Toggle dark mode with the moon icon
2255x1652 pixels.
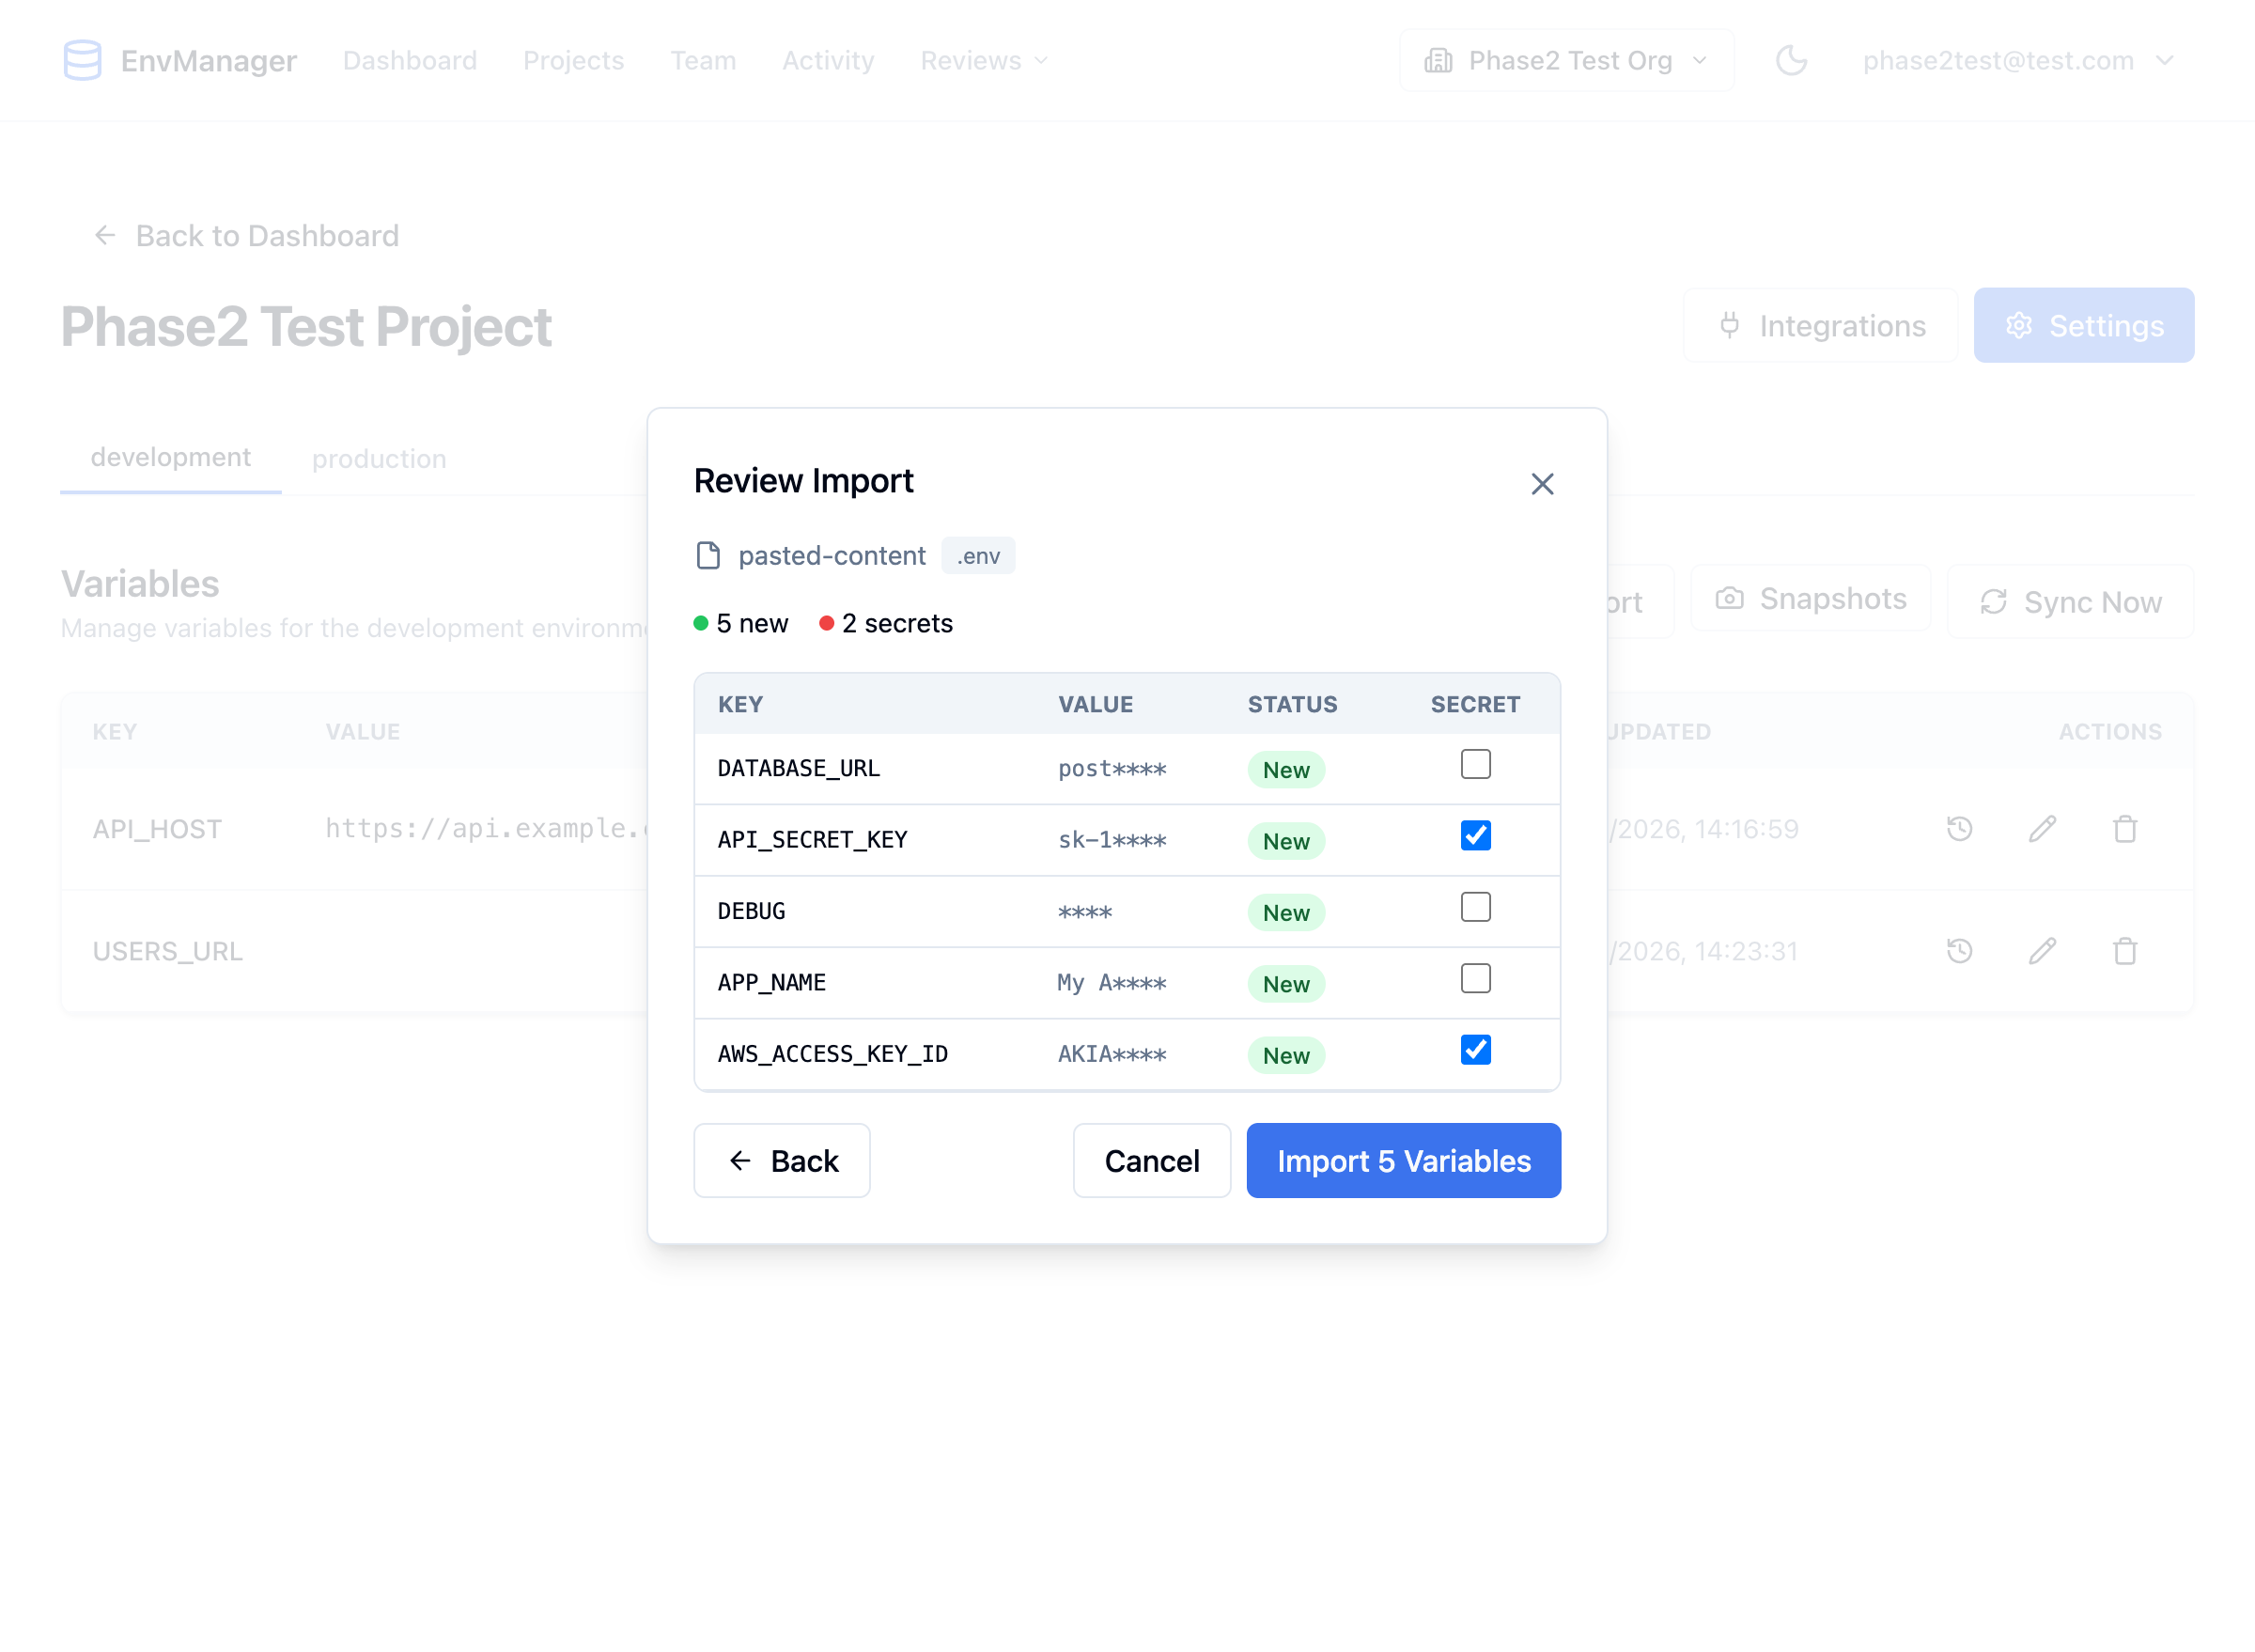[x=1791, y=60]
